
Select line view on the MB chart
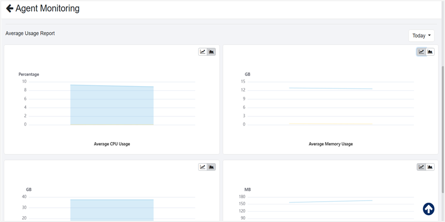[421, 167]
